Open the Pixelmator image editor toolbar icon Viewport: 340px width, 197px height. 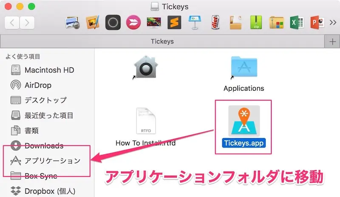[x=93, y=22]
